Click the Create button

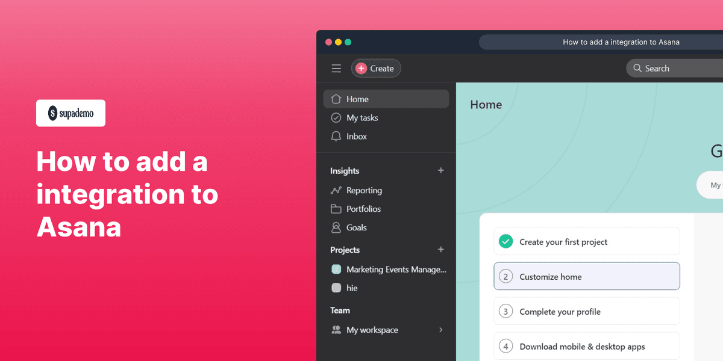coord(376,68)
